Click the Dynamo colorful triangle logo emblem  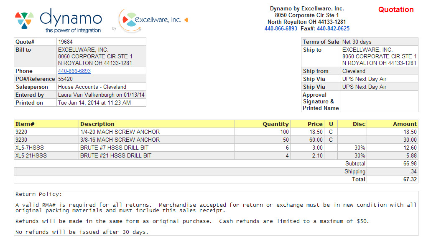tap(24, 20)
